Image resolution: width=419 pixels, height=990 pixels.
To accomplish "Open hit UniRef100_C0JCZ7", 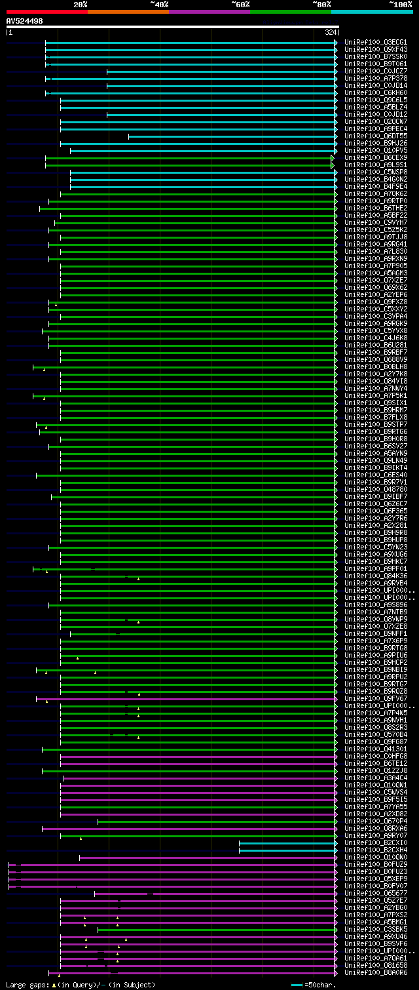I will (x=376, y=71).
